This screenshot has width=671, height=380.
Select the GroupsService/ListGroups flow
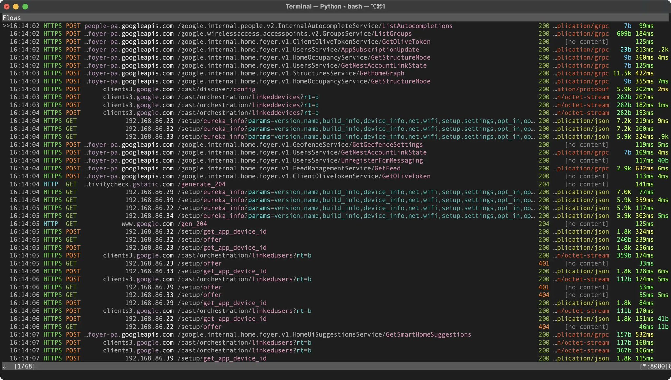(335, 34)
